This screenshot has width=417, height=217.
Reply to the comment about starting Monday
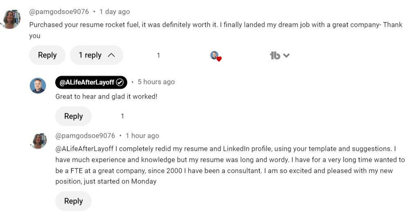[x=73, y=201]
